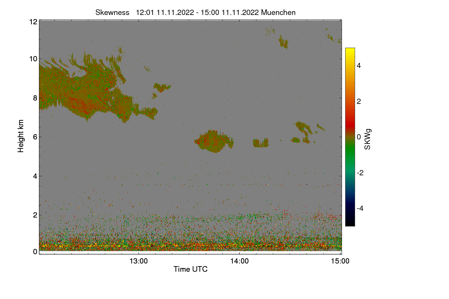Click the yellow top of the colorbar

click(350, 50)
